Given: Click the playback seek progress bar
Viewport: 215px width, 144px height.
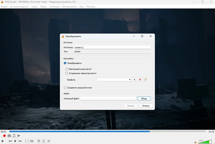Looking at the screenshot, I should tap(107, 131).
